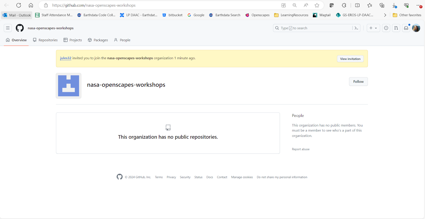Click the GitHub Octocat logo in header
The image size is (425, 219).
coord(20,28)
